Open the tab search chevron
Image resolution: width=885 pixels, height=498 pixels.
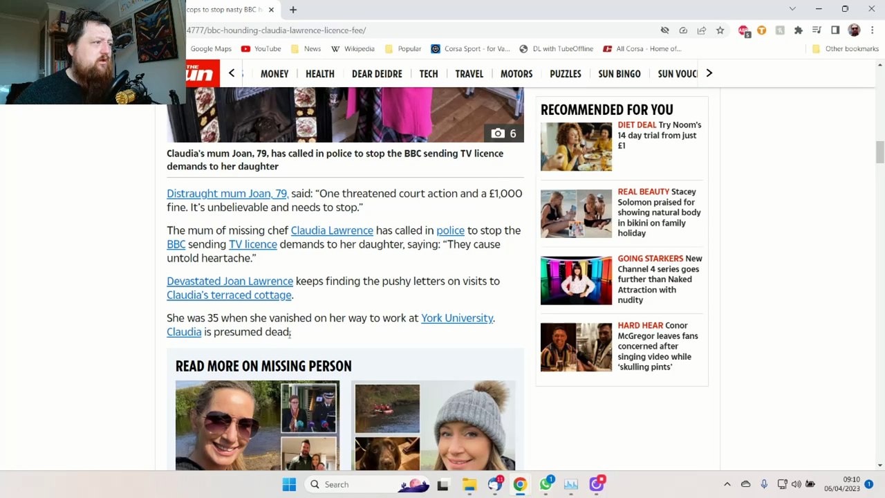[x=792, y=9]
